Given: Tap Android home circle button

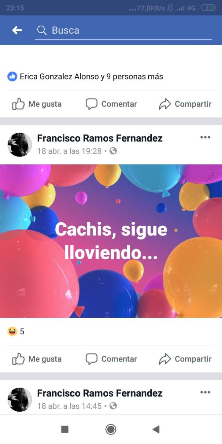Looking at the screenshot, I should (x=111, y=429).
